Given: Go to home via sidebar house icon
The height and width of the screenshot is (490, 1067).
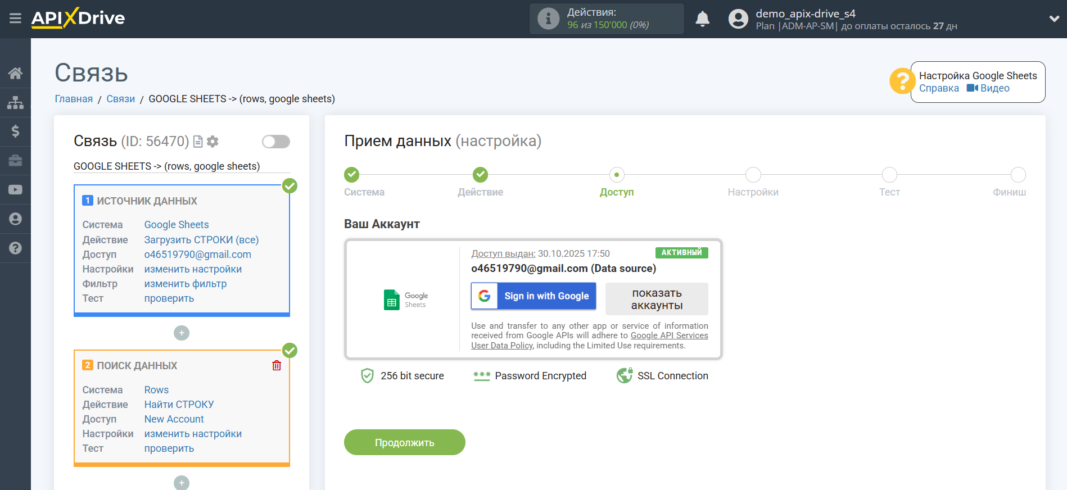Looking at the screenshot, I should tap(15, 73).
